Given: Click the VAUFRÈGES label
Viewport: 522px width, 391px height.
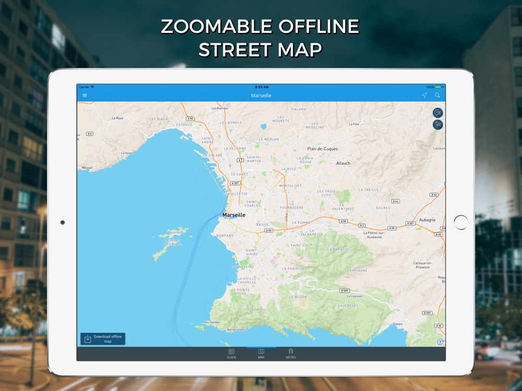Looking at the screenshot, I should (x=348, y=306).
